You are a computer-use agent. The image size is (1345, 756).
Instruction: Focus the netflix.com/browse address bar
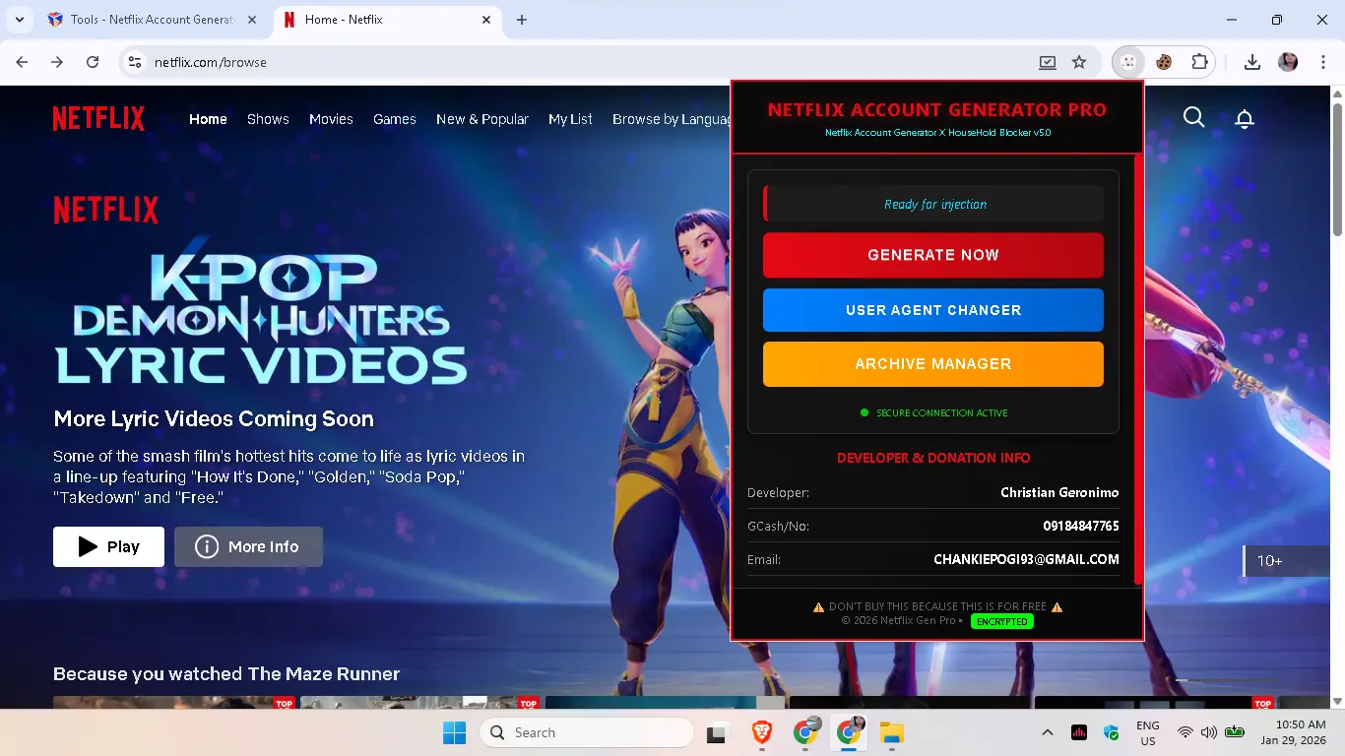(591, 62)
